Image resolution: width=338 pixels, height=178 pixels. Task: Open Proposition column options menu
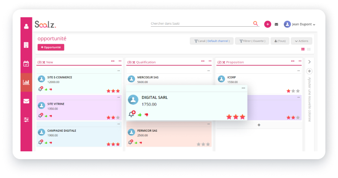[x=300, y=61]
